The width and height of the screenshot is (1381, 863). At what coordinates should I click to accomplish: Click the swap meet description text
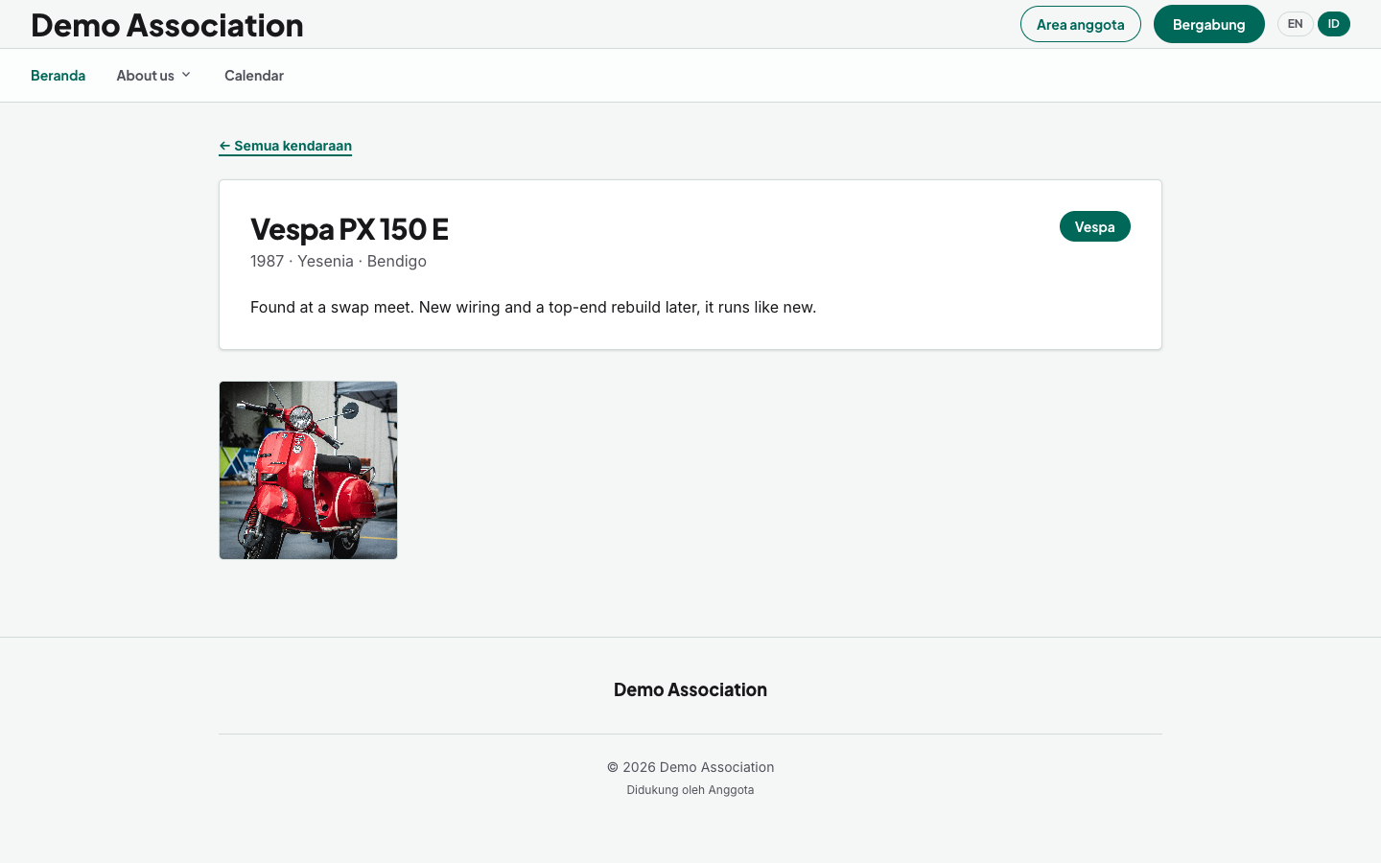[533, 307]
